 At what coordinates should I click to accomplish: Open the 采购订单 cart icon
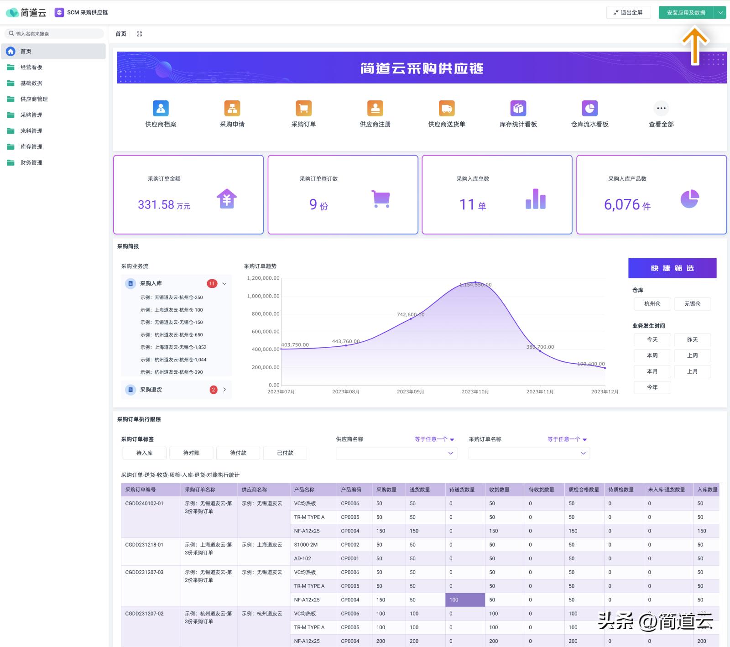pyautogui.click(x=304, y=109)
